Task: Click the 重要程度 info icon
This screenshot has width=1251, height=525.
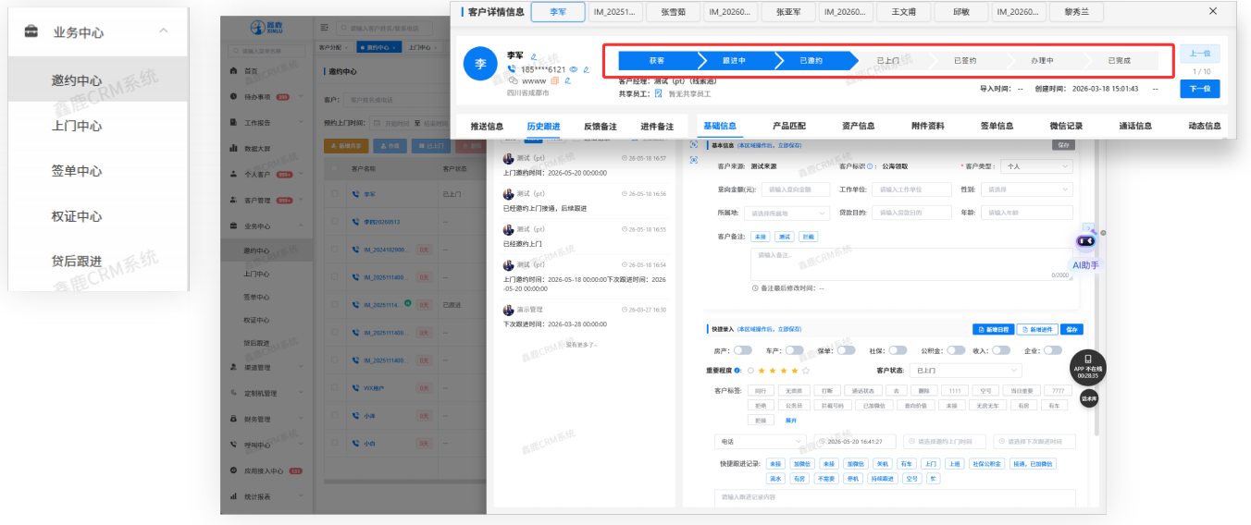Action: (x=737, y=371)
